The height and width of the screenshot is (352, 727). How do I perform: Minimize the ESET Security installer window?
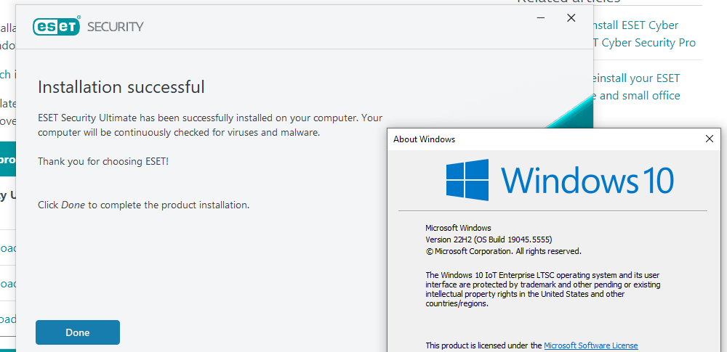pyautogui.click(x=541, y=18)
